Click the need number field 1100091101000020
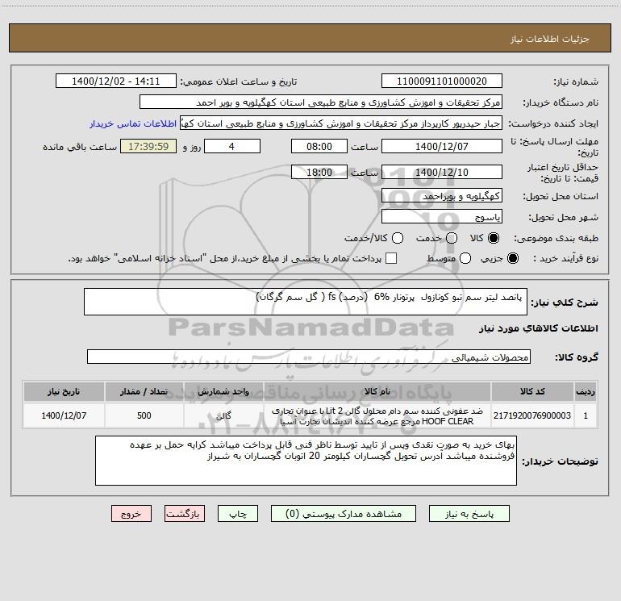 click(x=442, y=81)
